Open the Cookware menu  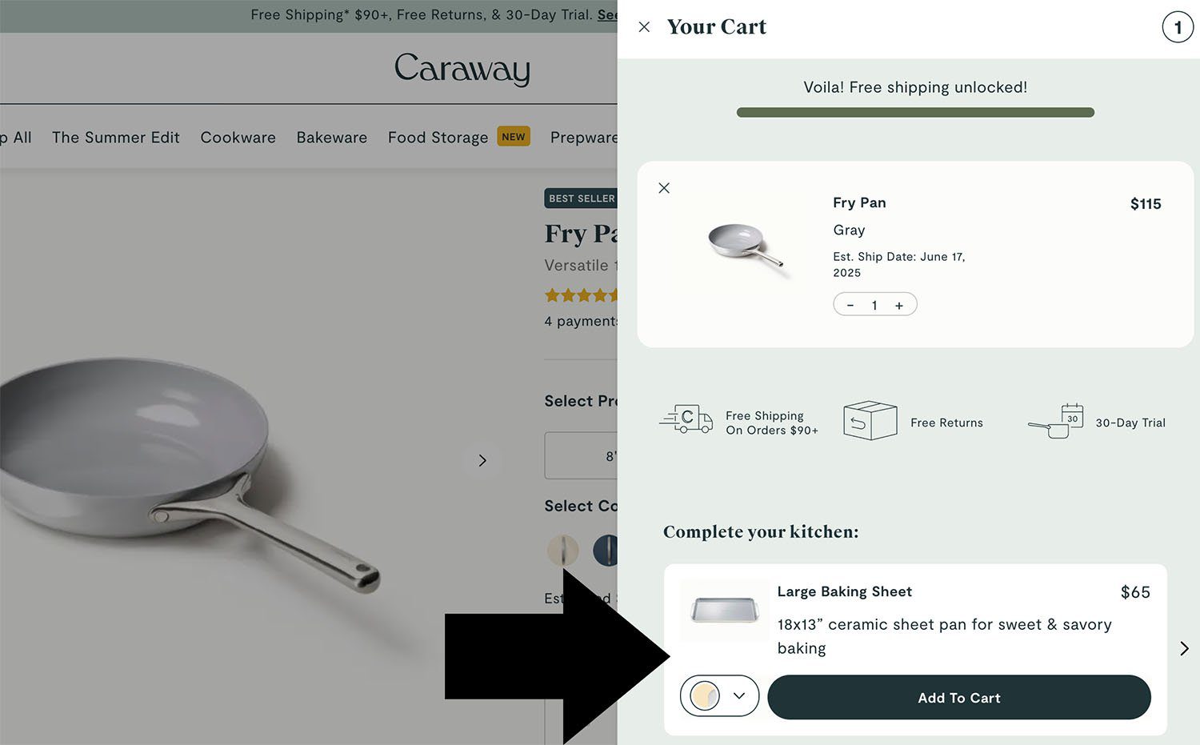point(238,138)
